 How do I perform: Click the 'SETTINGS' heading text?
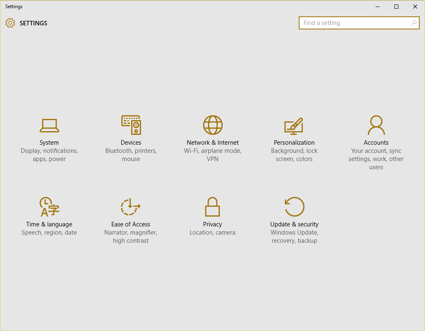[x=34, y=23]
